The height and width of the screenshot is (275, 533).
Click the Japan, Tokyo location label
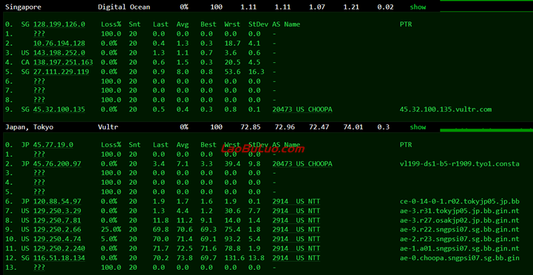click(x=30, y=127)
